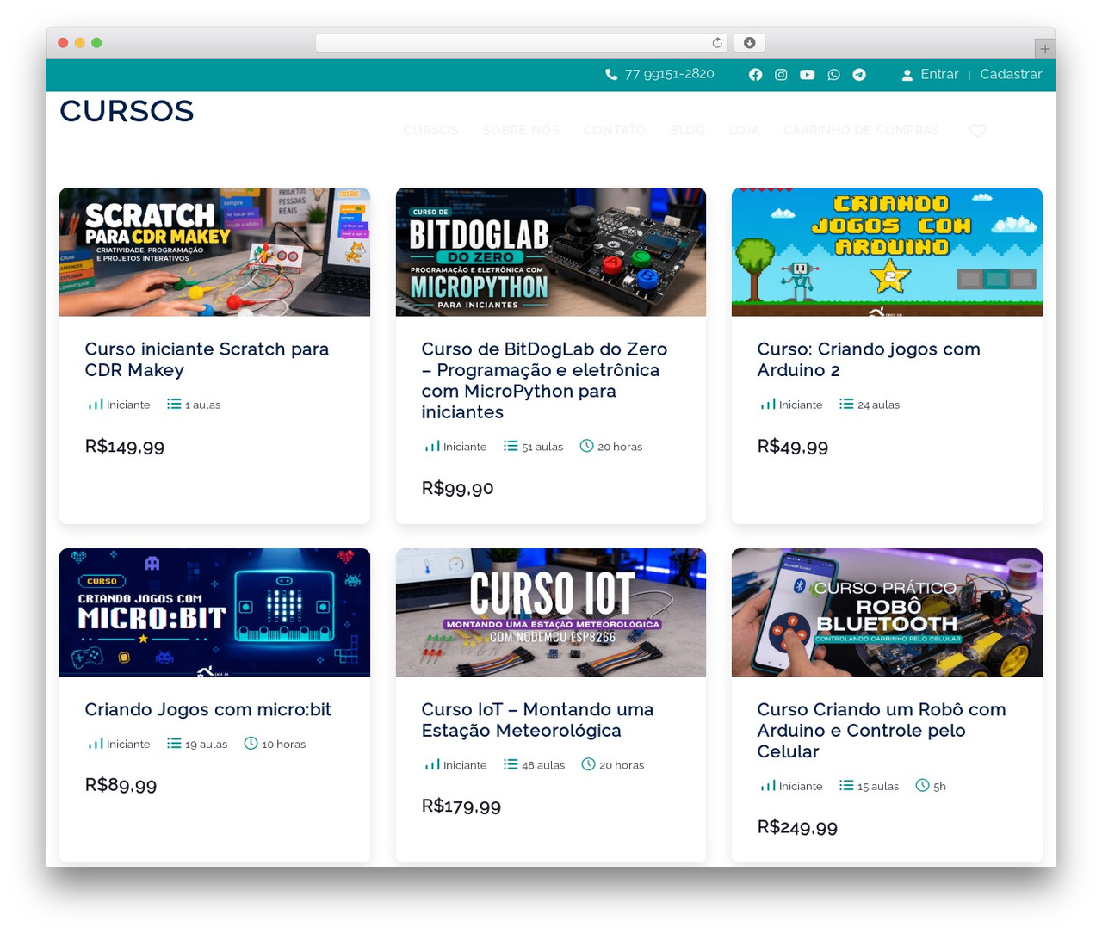Viewport: 1102px width, 933px height.
Task: Open Curso Criando um Robô com Arduino title
Action: pos(882,731)
